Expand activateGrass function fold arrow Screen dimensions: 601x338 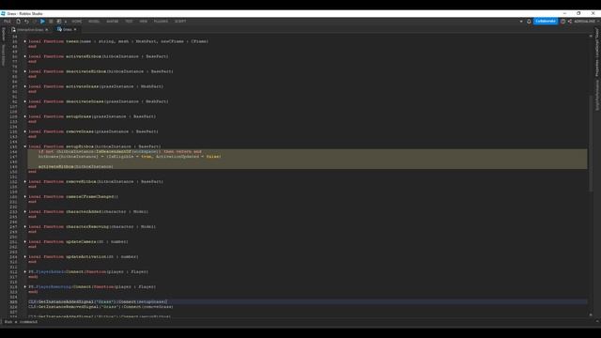[x=25, y=86]
